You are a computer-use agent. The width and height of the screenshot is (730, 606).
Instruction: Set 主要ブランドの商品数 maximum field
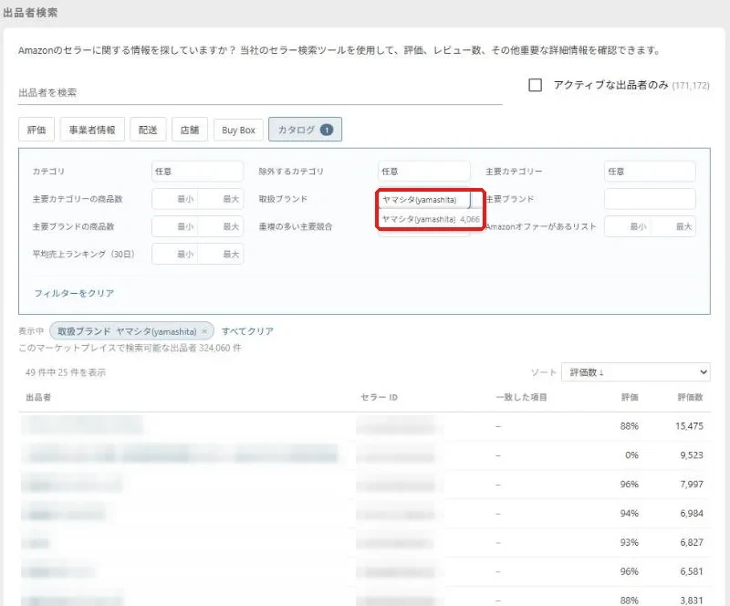click(220, 226)
